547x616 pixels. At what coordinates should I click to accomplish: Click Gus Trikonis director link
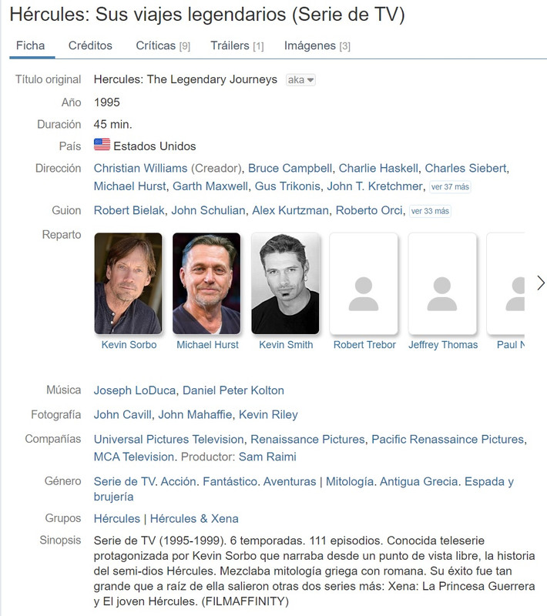[287, 186]
